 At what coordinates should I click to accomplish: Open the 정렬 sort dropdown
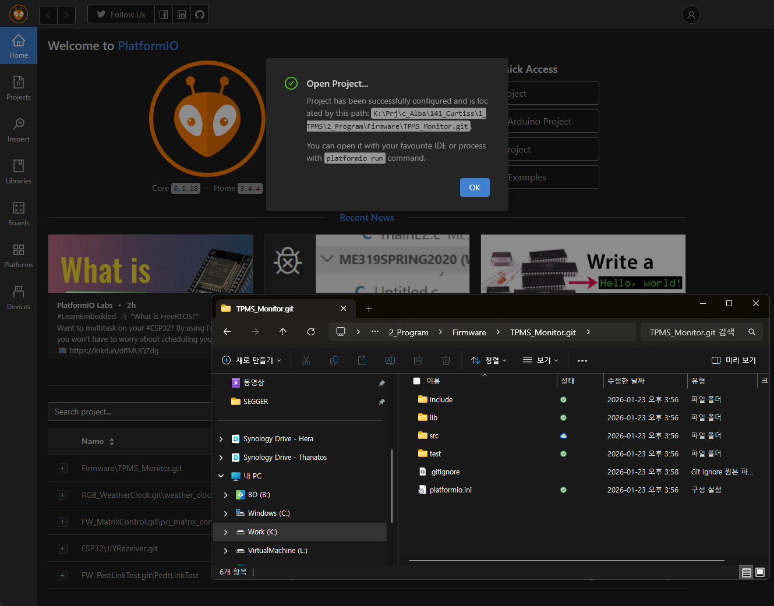[489, 360]
